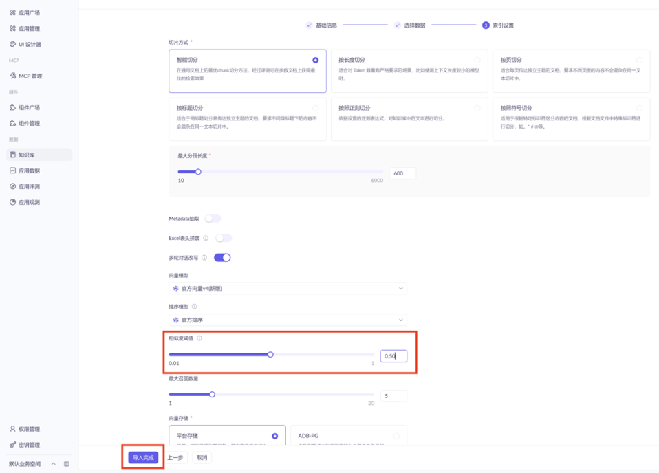Return to the 选择数据 step label
The image size is (659, 473).
[414, 25]
